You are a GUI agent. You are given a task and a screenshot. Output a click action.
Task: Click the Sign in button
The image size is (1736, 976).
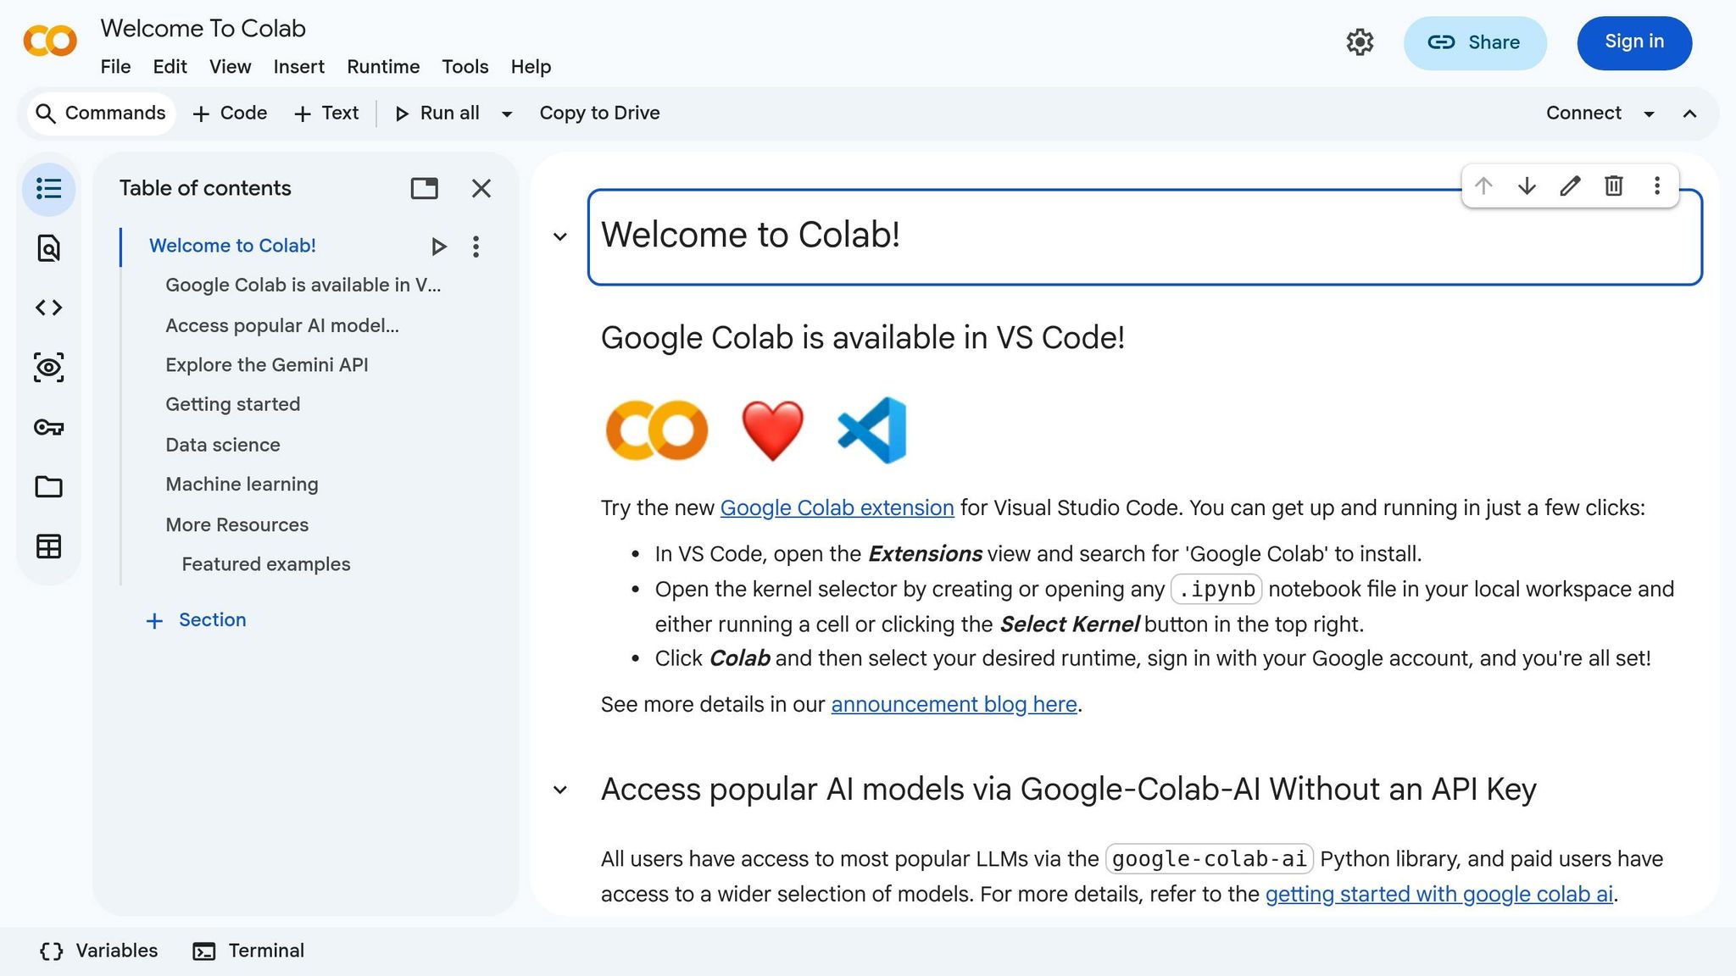point(1633,42)
